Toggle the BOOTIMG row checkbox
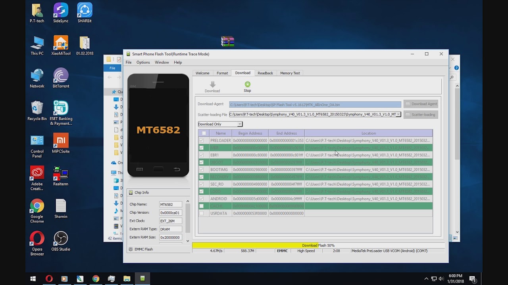This screenshot has width=508, height=285. [202, 169]
